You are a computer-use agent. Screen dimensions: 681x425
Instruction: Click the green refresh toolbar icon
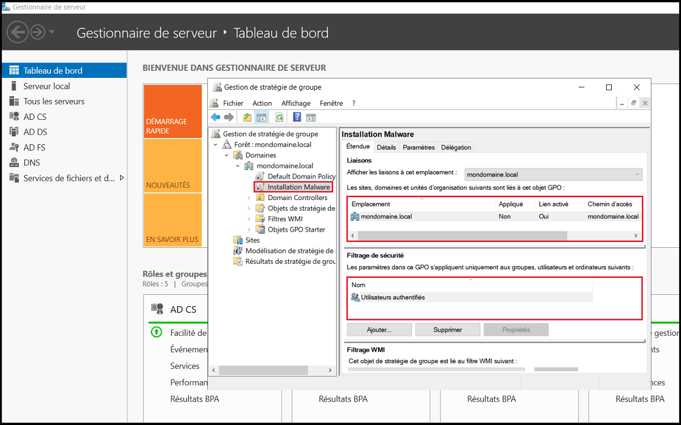click(x=279, y=117)
